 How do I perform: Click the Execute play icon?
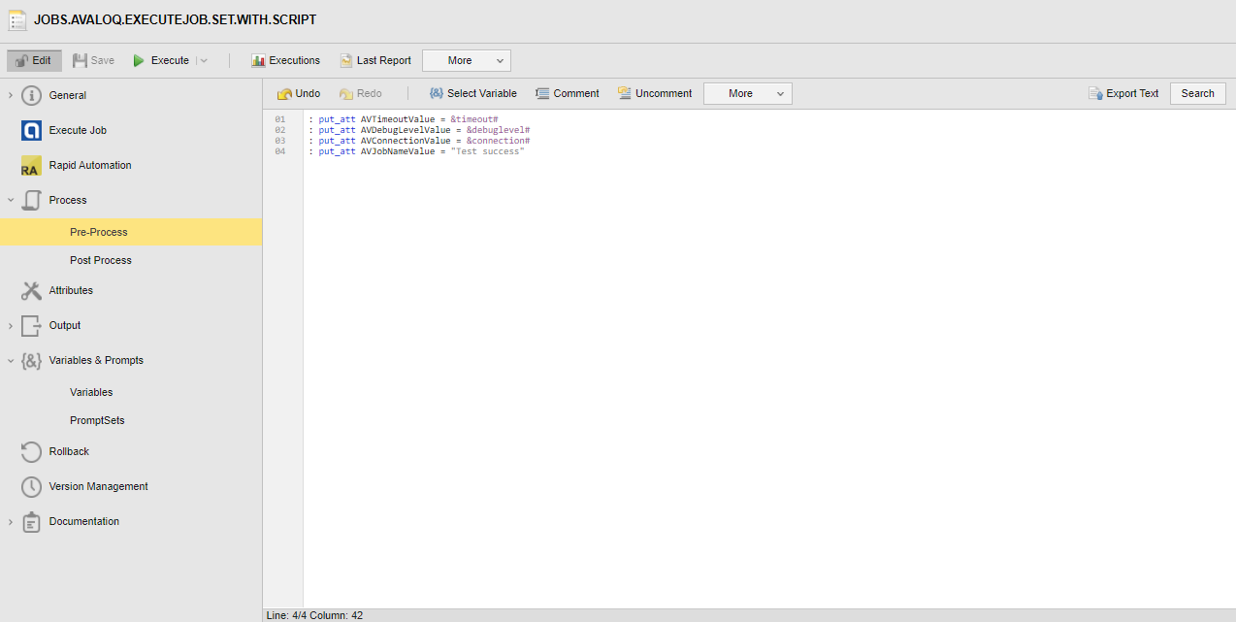pyautogui.click(x=139, y=60)
